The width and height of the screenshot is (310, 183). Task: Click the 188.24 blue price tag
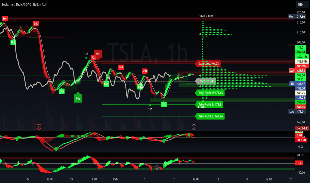(x=301, y=98)
